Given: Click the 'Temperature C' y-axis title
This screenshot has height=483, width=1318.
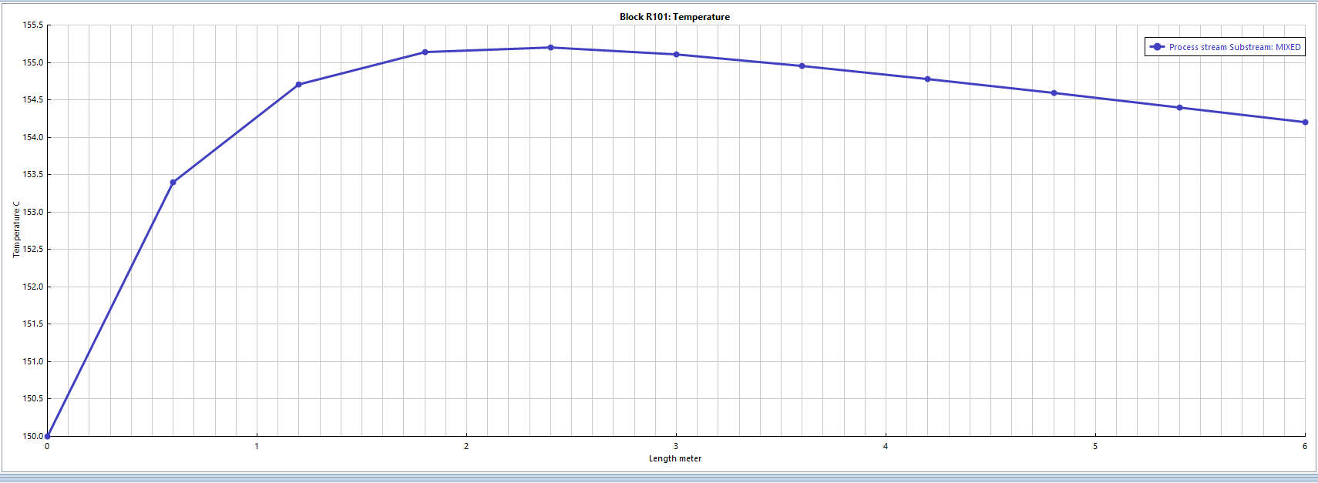Looking at the screenshot, I should (x=16, y=230).
